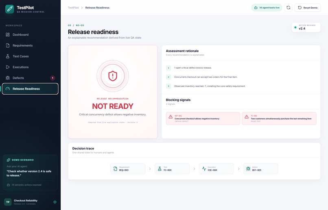This screenshot has width=328, height=210.
Task: Click the chevron after REQ-003
Action: (150, 169)
